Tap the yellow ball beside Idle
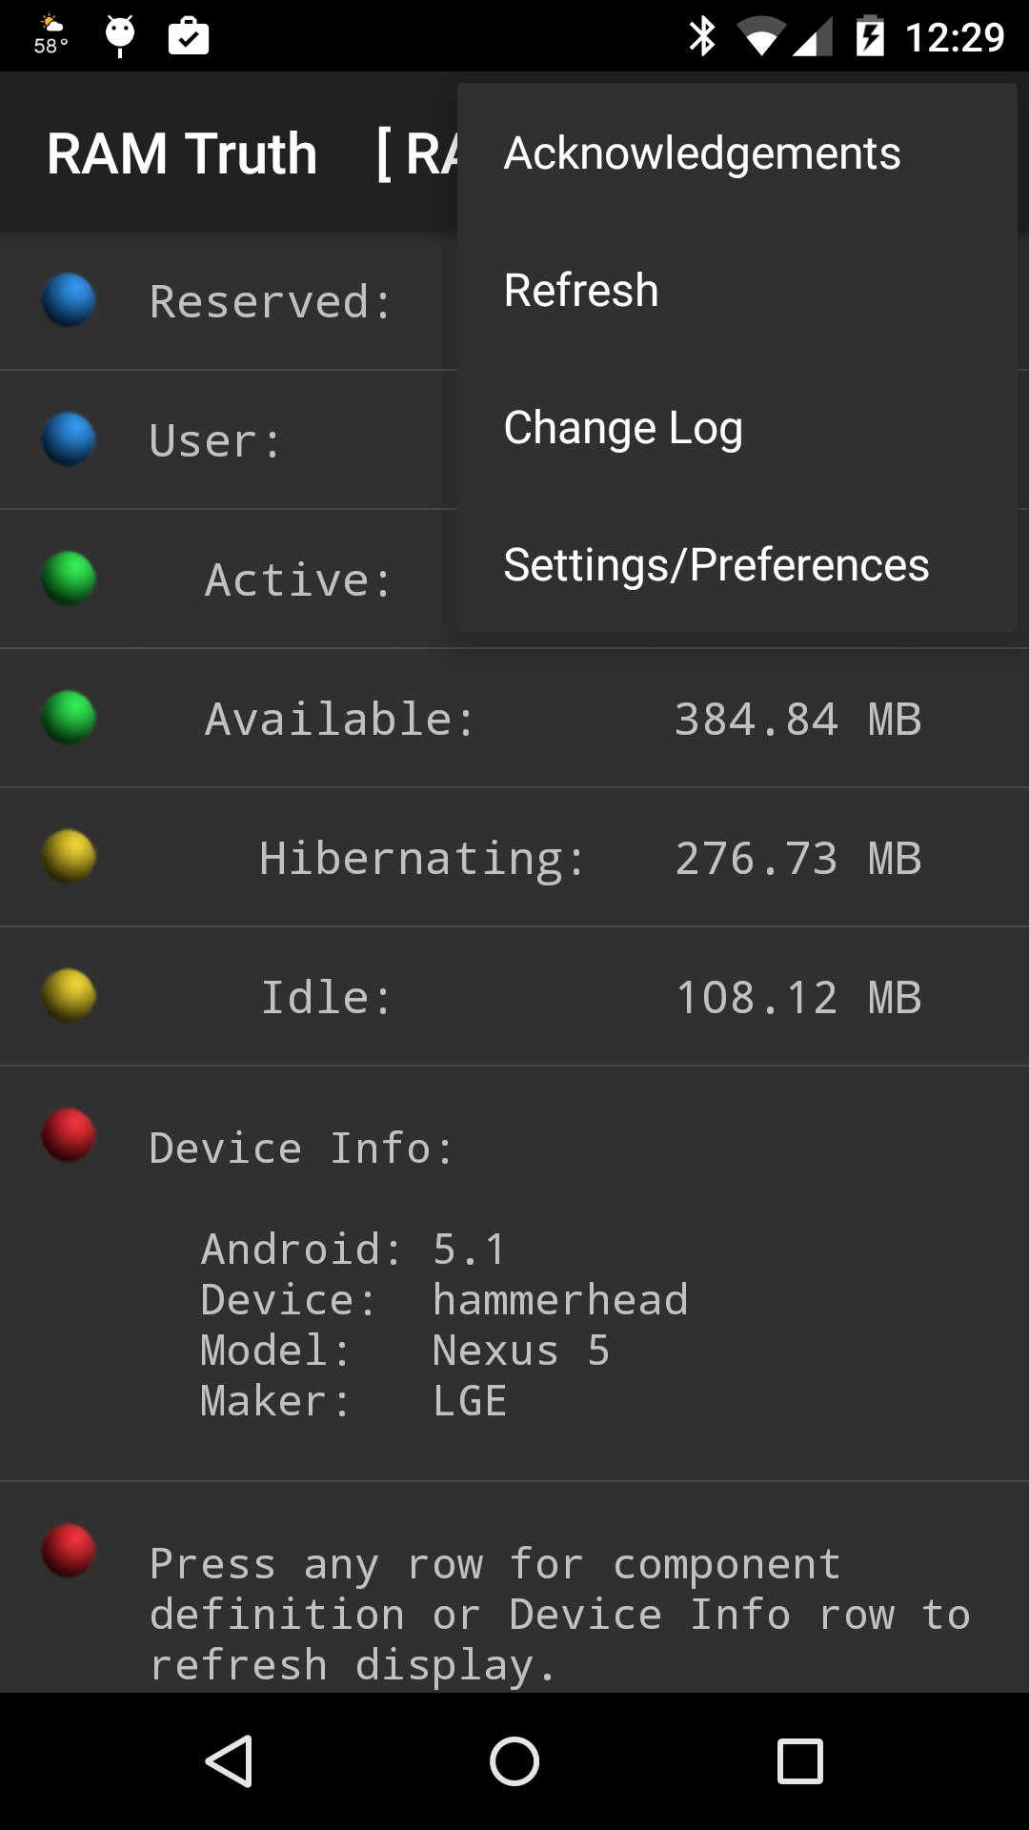The height and width of the screenshot is (1830, 1029). point(69,996)
